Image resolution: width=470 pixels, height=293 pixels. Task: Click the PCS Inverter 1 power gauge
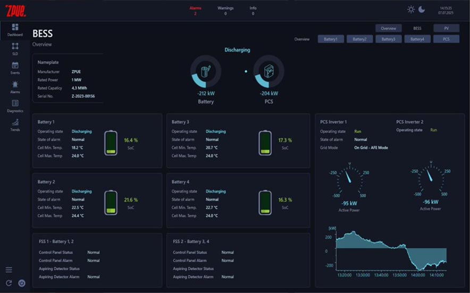(x=349, y=180)
